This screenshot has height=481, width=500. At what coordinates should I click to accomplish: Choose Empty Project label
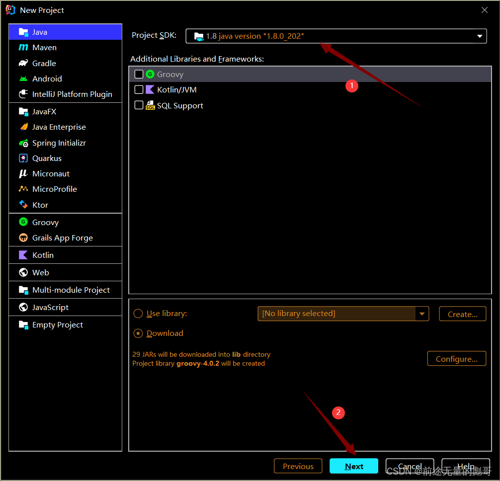tap(57, 324)
